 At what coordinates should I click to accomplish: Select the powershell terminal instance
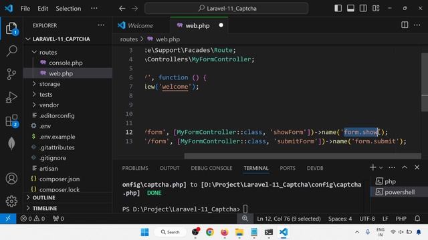(399, 192)
